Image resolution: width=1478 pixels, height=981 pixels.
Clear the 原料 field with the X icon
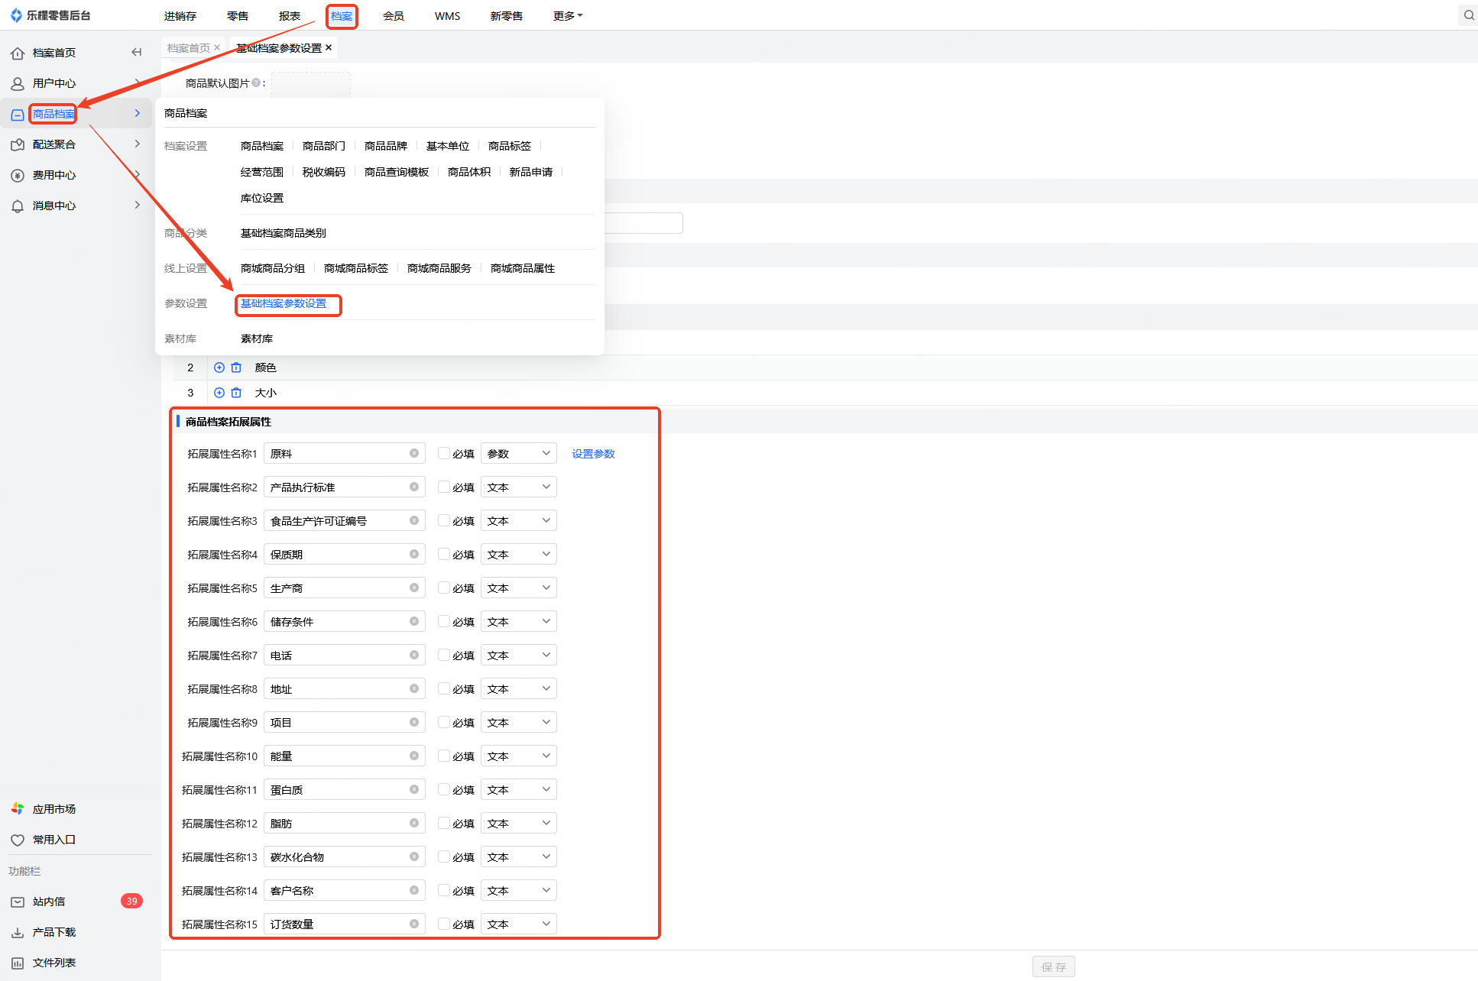(x=414, y=453)
